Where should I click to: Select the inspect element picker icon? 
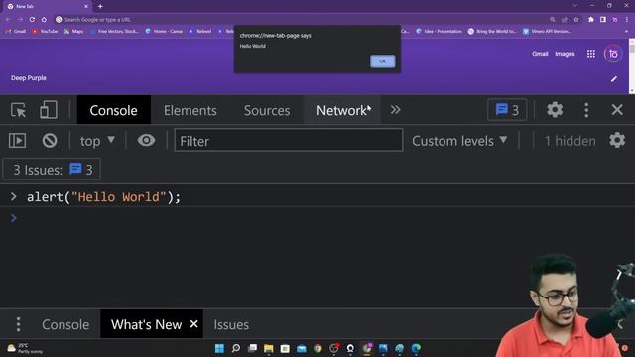(18, 110)
